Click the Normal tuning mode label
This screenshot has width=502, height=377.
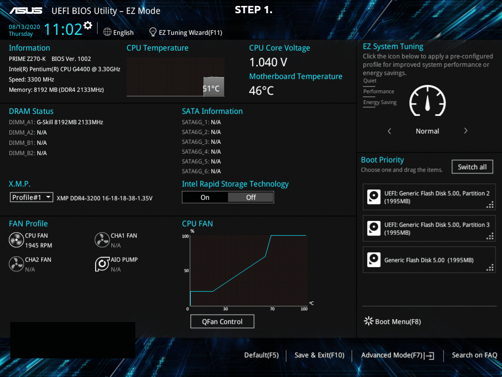(x=427, y=131)
